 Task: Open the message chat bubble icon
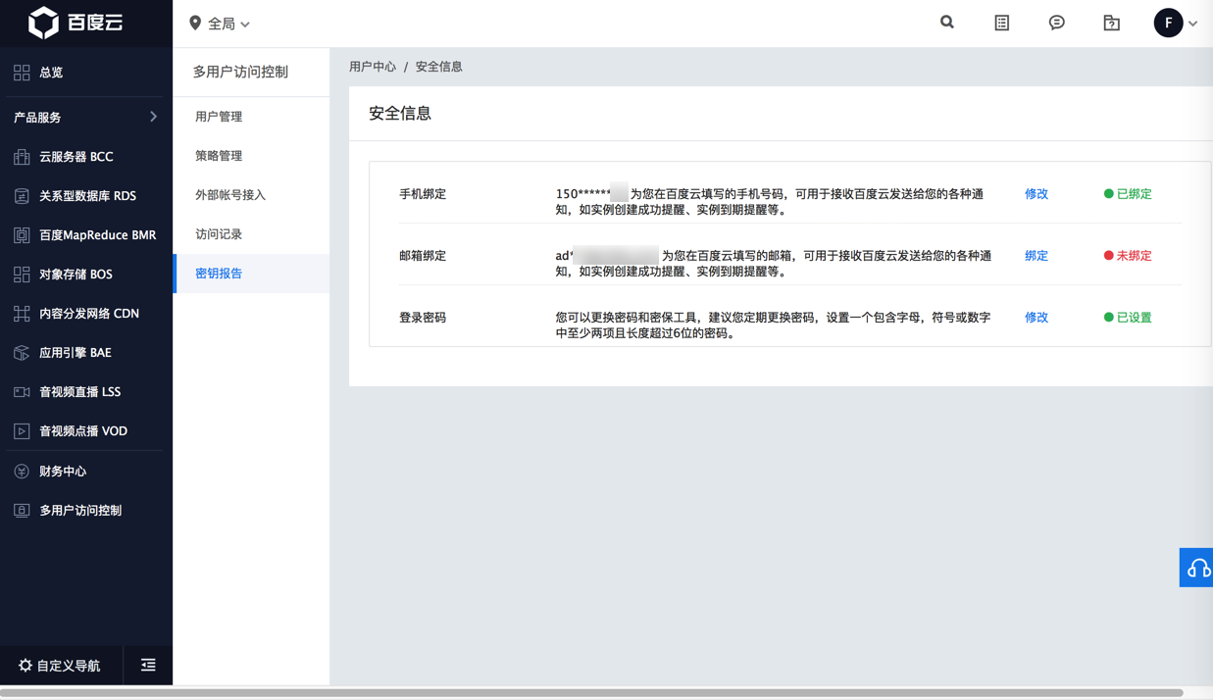[x=1056, y=23]
